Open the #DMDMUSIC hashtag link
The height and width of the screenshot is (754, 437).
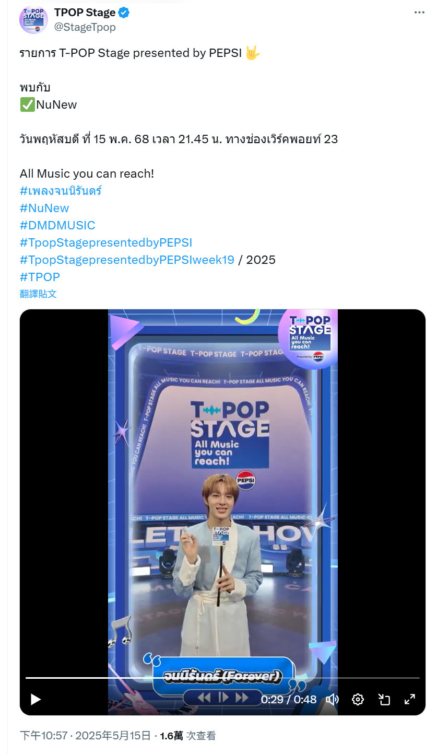click(57, 225)
